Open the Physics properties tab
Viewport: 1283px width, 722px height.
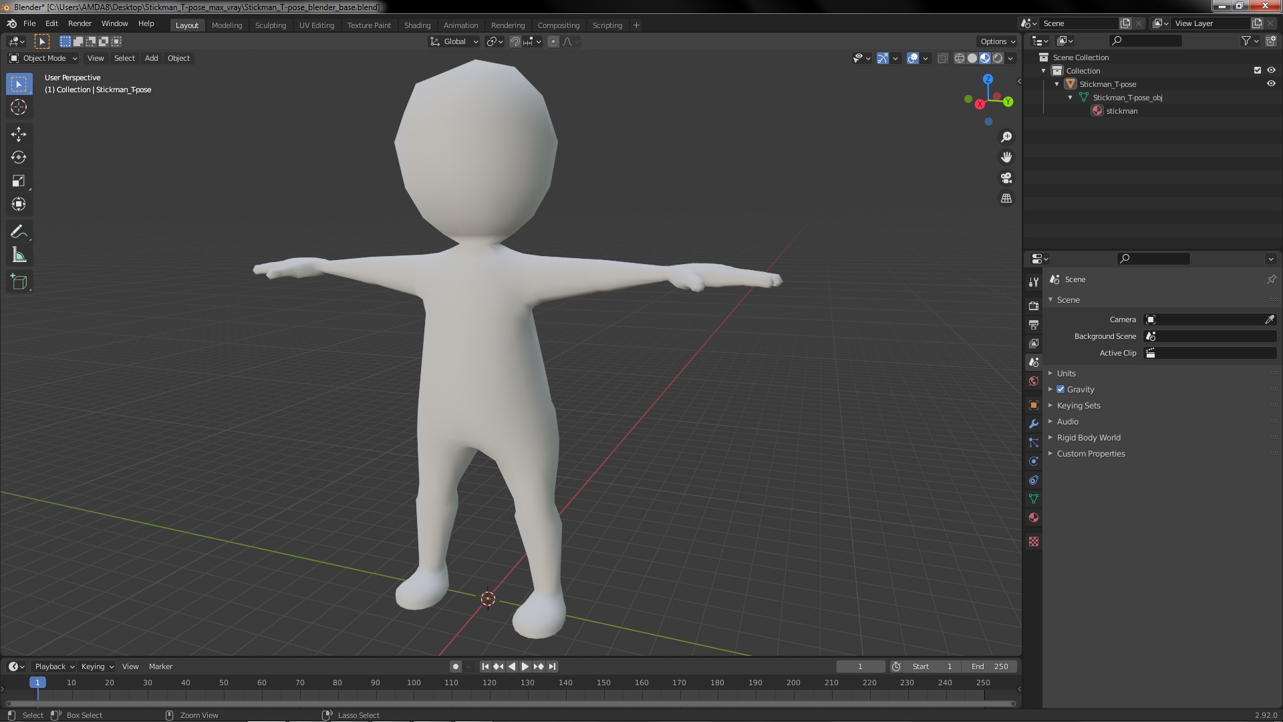pyautogui.click(x=1034, y=461)
